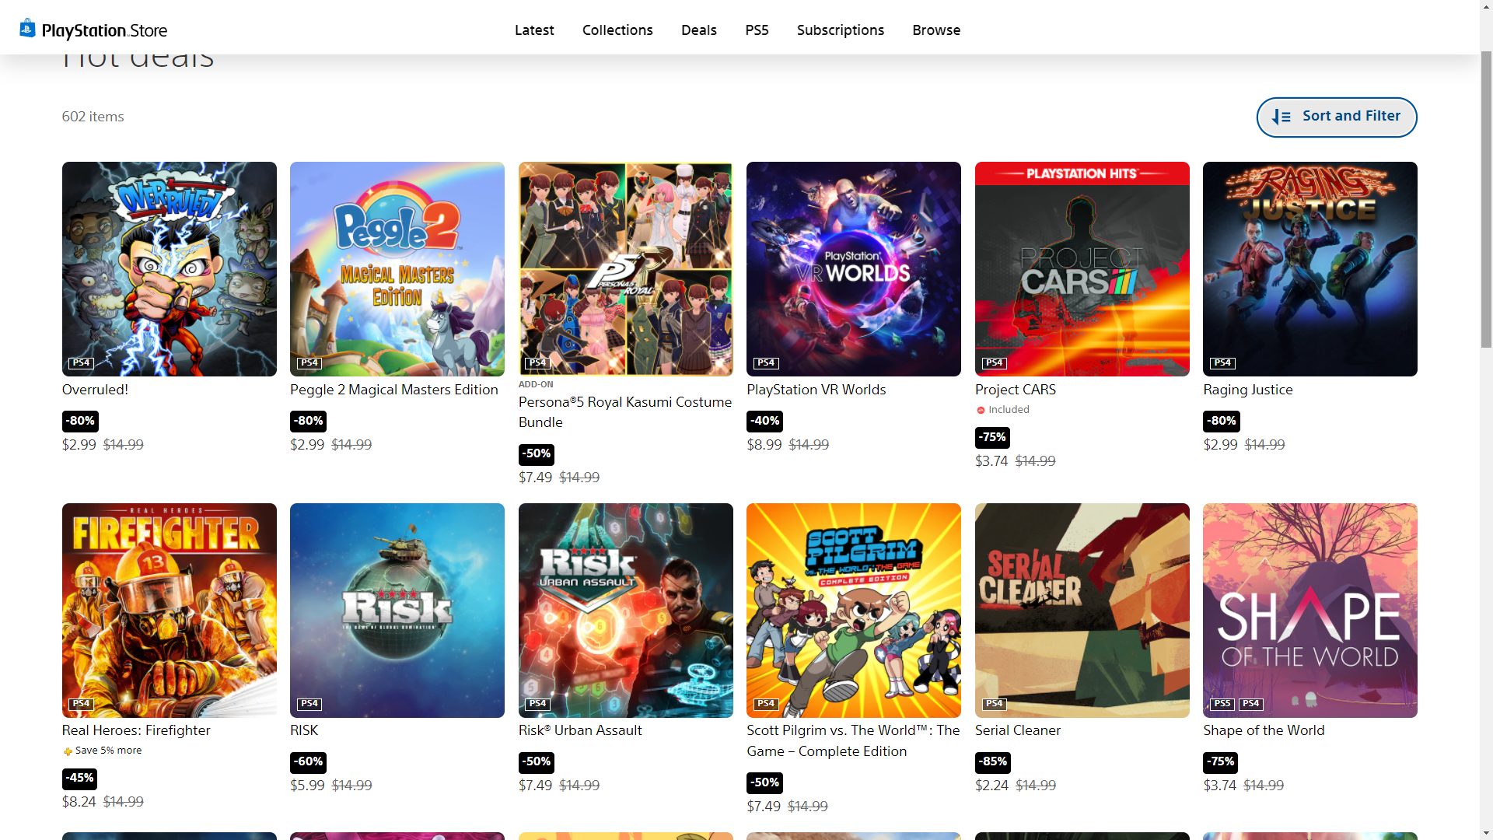Image resolution: width=1493 pixels, height=840 pixels.
Task: Open the Collections menu
Action: [617, 30]
